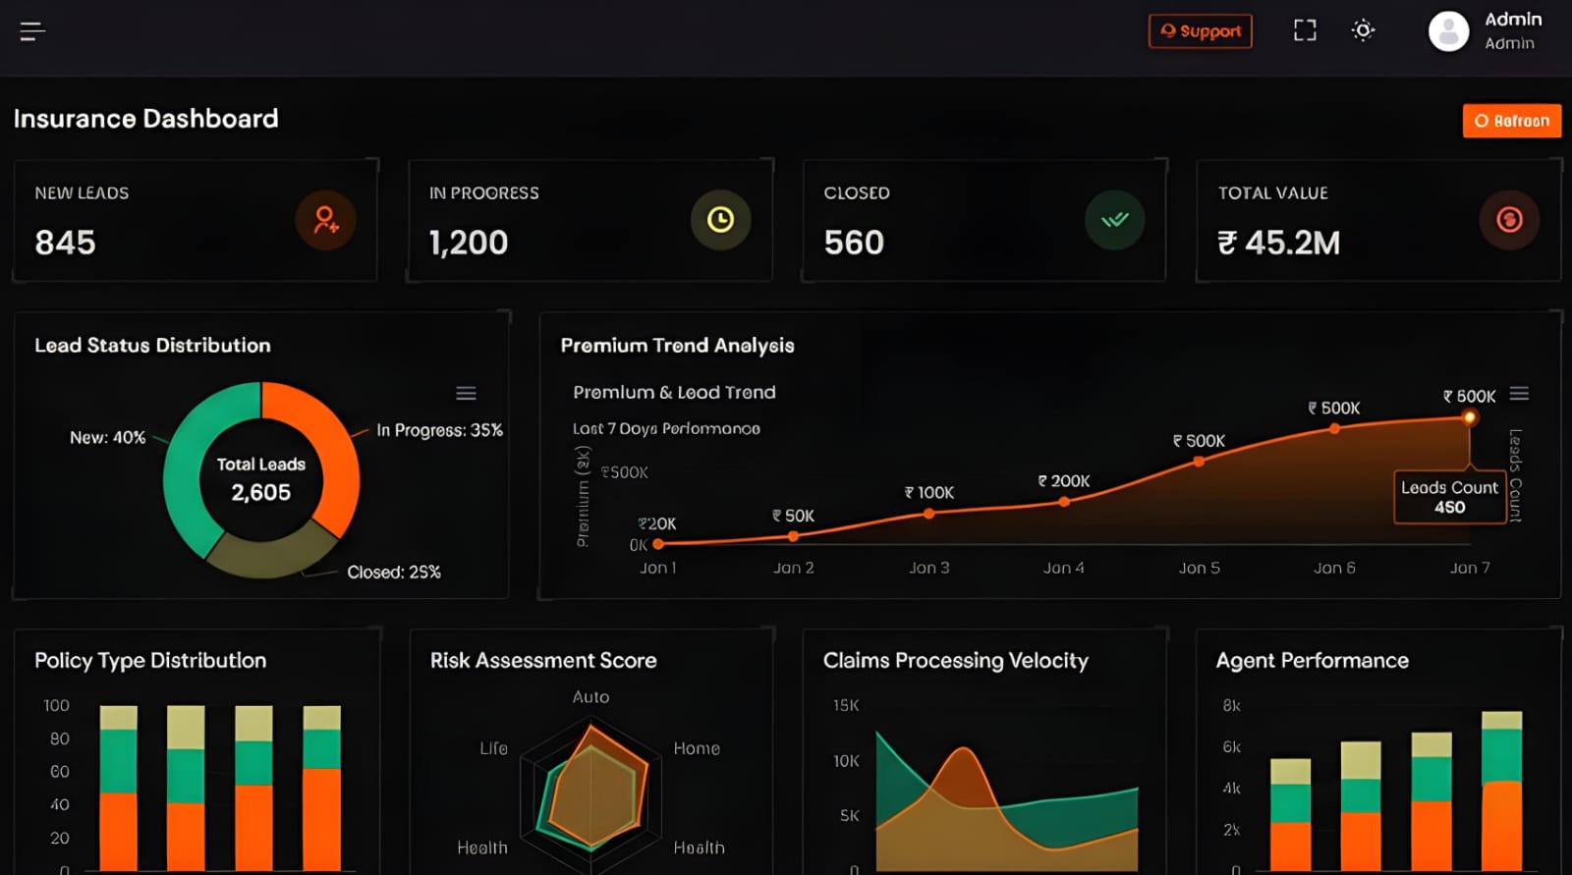The width and height of the screenshot is (1572, 875).
Task: Click the Jan 7 ₹600K data point
Action: (x=1470, y=417)
